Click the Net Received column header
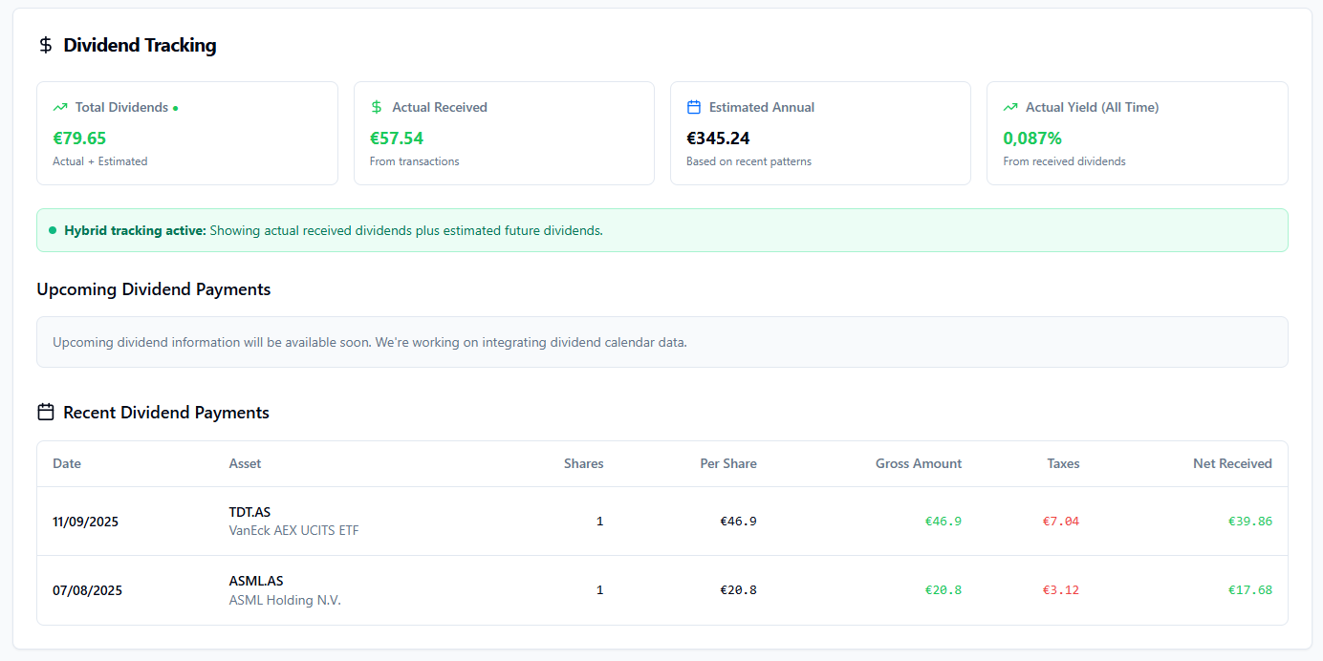The image size is (1323, 661). [x=1231, y=463]
